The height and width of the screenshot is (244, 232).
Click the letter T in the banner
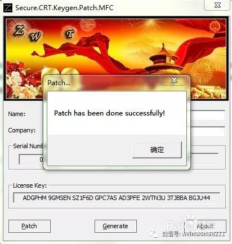click(x=70, y=34)
